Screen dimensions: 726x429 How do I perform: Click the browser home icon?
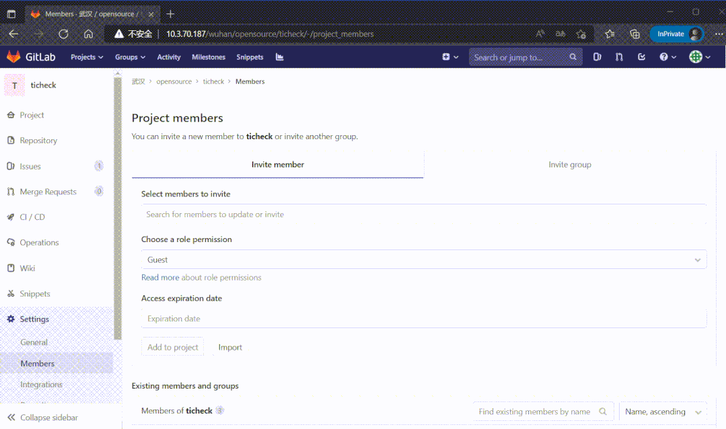[88, 34]
